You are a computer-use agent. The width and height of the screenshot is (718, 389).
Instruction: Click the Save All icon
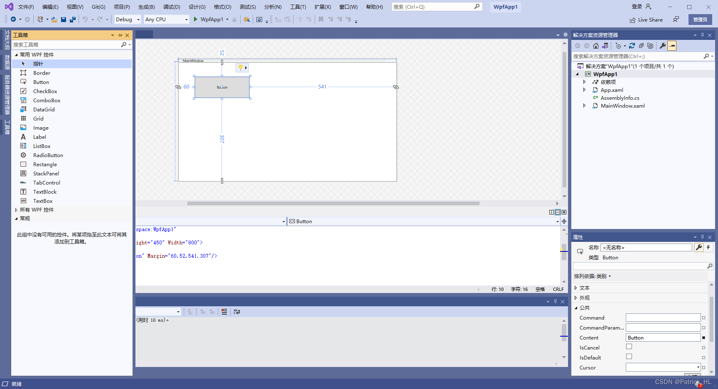pos(73,20)
